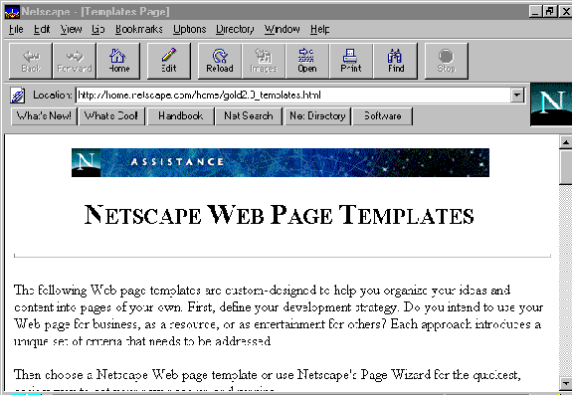Click the paragraph starting 'The following Web page'
The height and width of the screenshot is (395, 572).
[279, 315]
